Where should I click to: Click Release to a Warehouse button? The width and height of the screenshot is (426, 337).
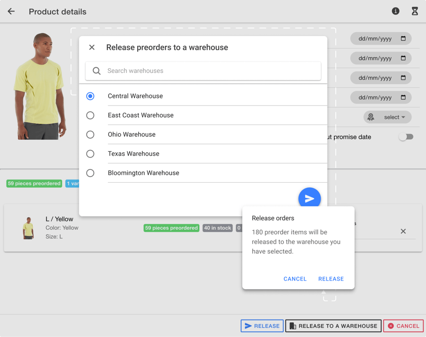[x=333, y=326]
